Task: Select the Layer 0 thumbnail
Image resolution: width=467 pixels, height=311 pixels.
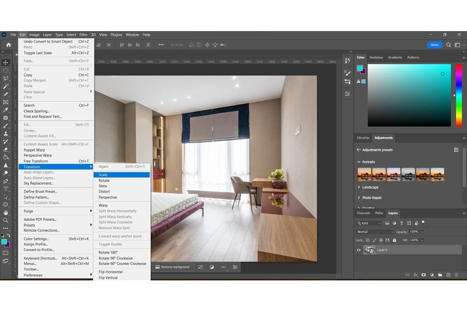Action: click(x=369, y=250)
